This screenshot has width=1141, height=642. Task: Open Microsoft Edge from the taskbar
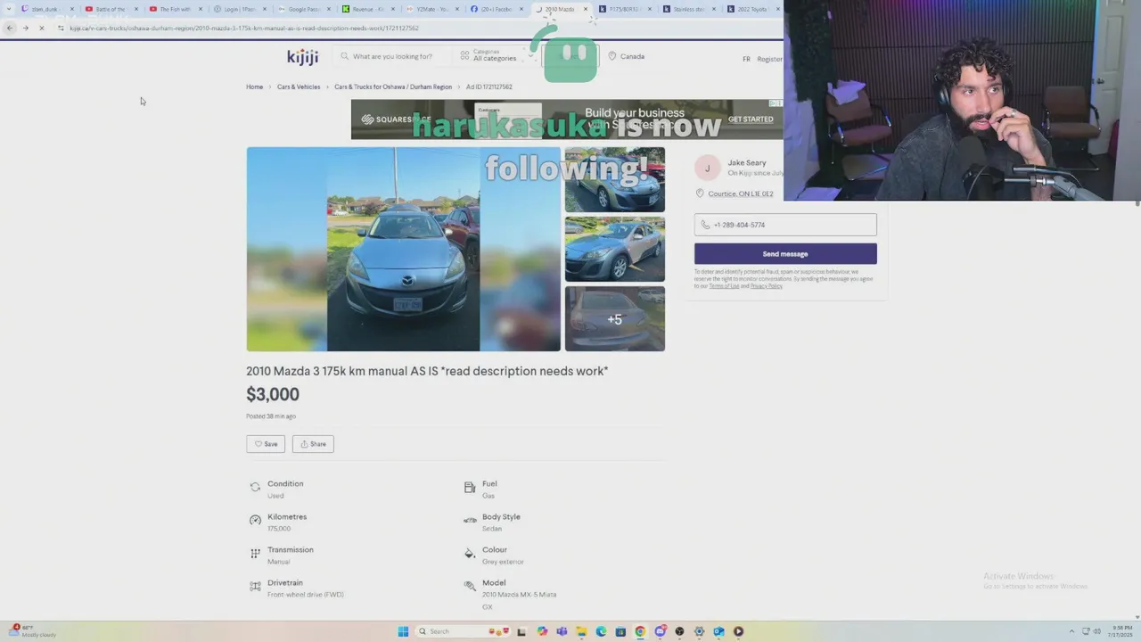click(x=601, y=631)
